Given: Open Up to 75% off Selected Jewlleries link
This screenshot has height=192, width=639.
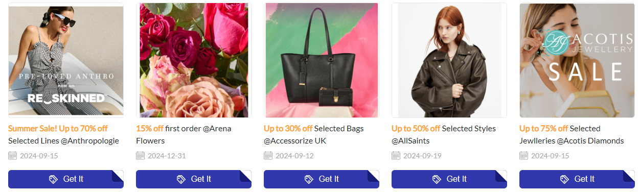Looking at the screenshot, I should [572, 135].
